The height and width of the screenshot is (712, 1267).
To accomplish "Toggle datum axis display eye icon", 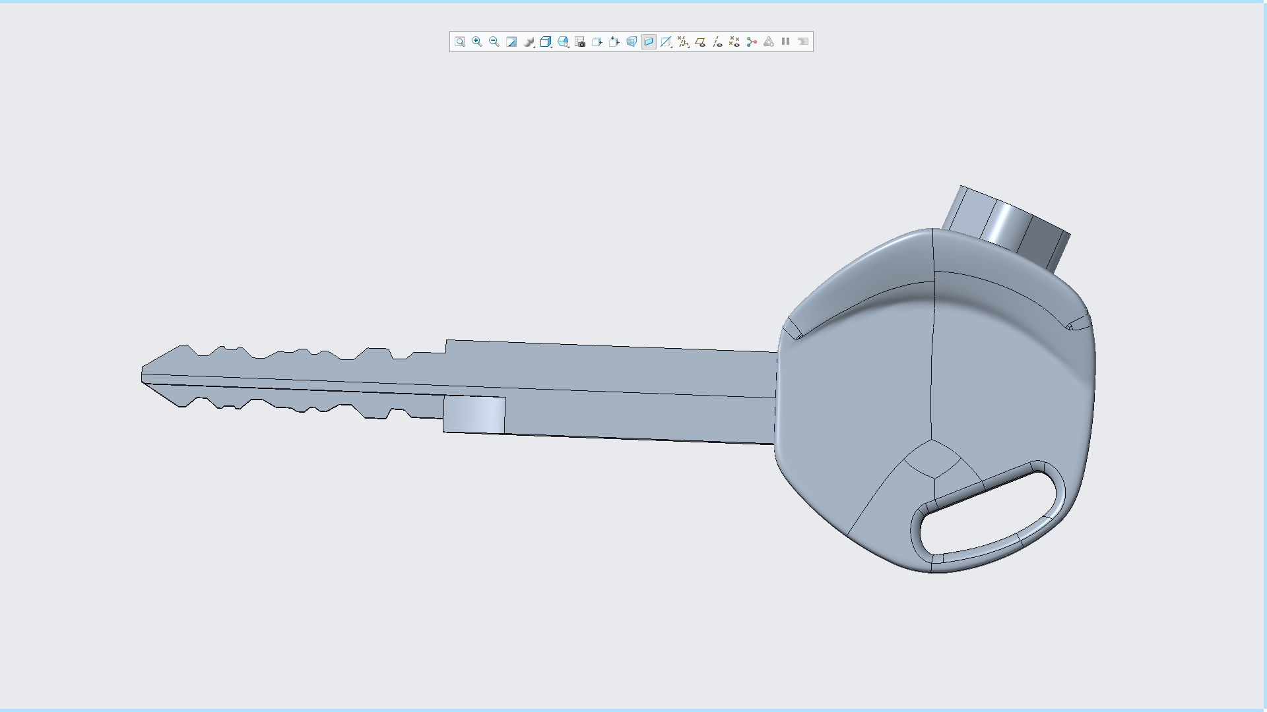I will pos(717,42).
